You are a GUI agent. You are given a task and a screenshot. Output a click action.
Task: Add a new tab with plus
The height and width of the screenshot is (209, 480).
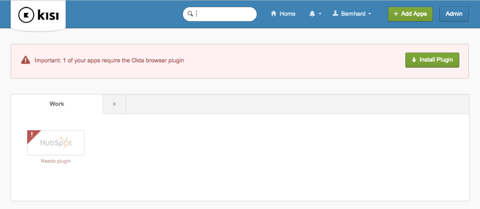click(114, 104)
